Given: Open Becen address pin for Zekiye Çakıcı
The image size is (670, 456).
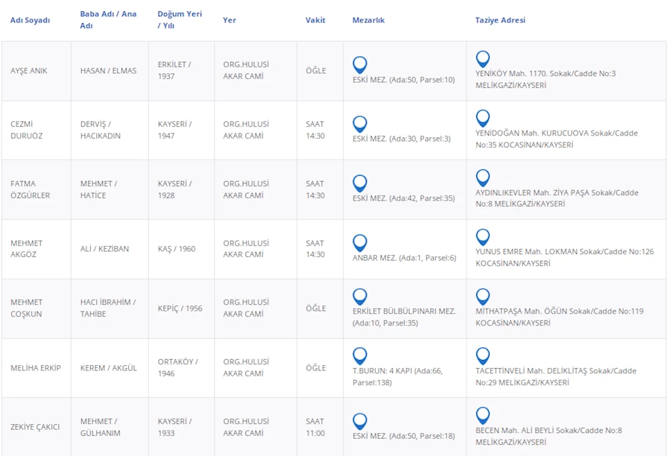Looking at the screenshot, I should [x=483, y=415].
